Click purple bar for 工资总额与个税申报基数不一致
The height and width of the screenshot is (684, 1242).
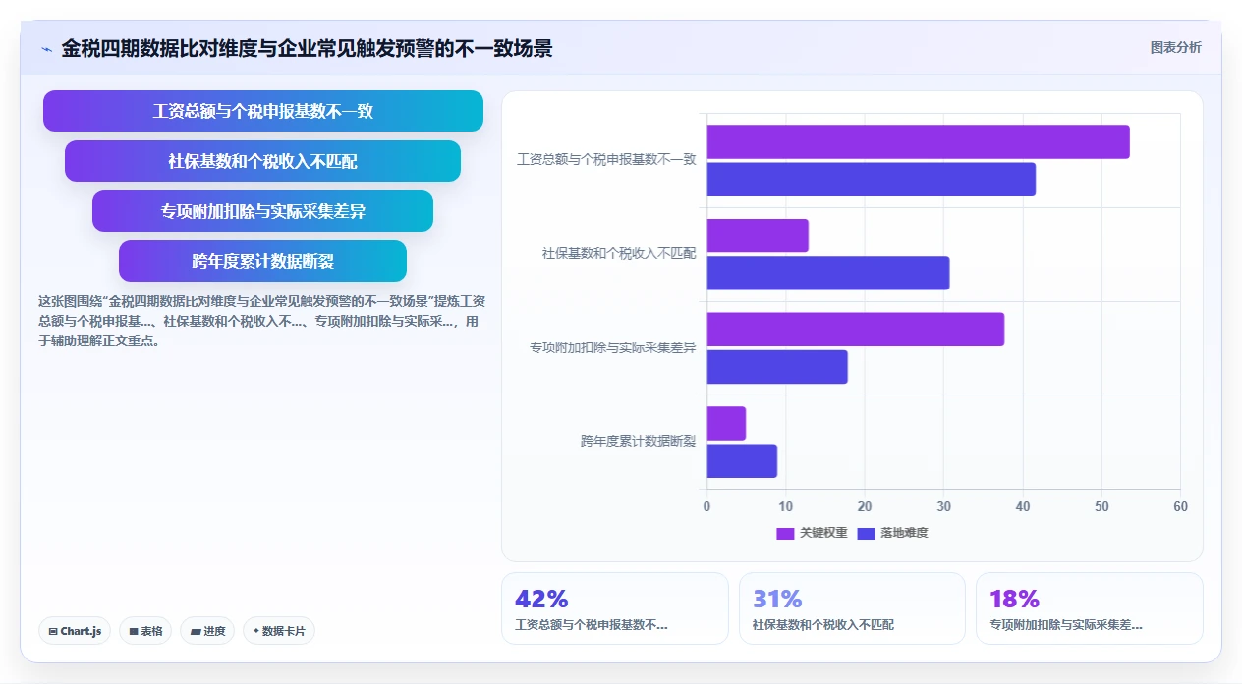(918, 141)
